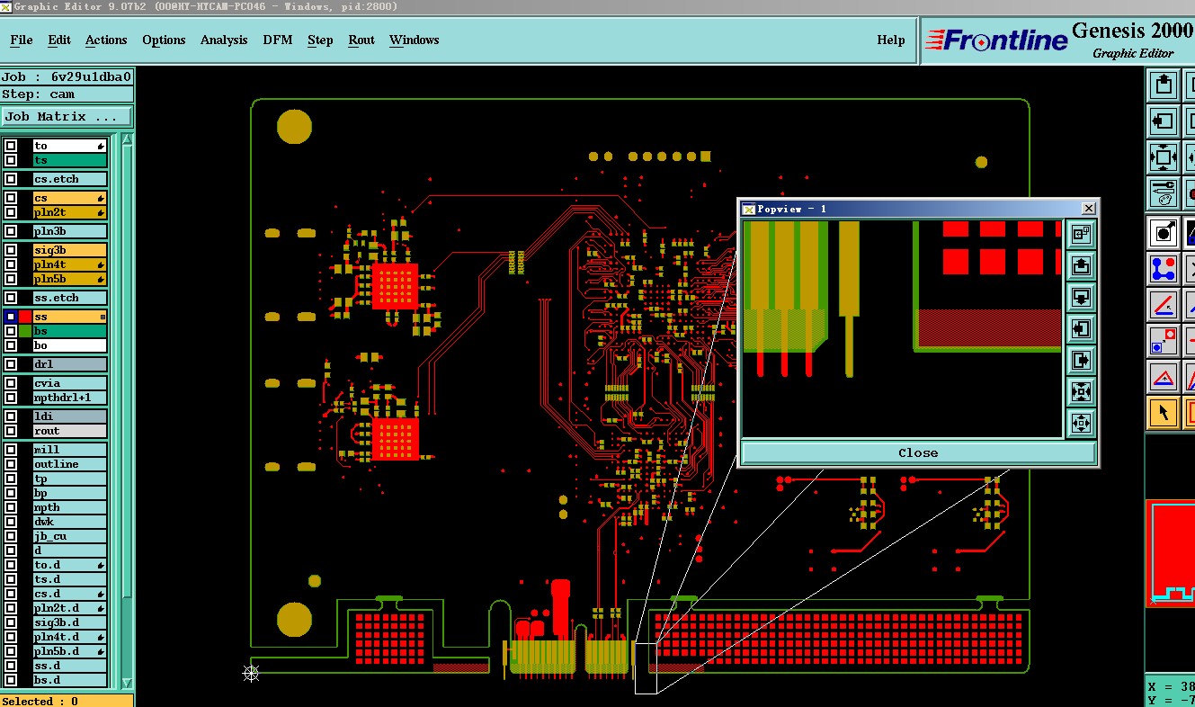1195x707 pixels.
Task: Select the black circle with arrow tool
Action: point(1164,233)
